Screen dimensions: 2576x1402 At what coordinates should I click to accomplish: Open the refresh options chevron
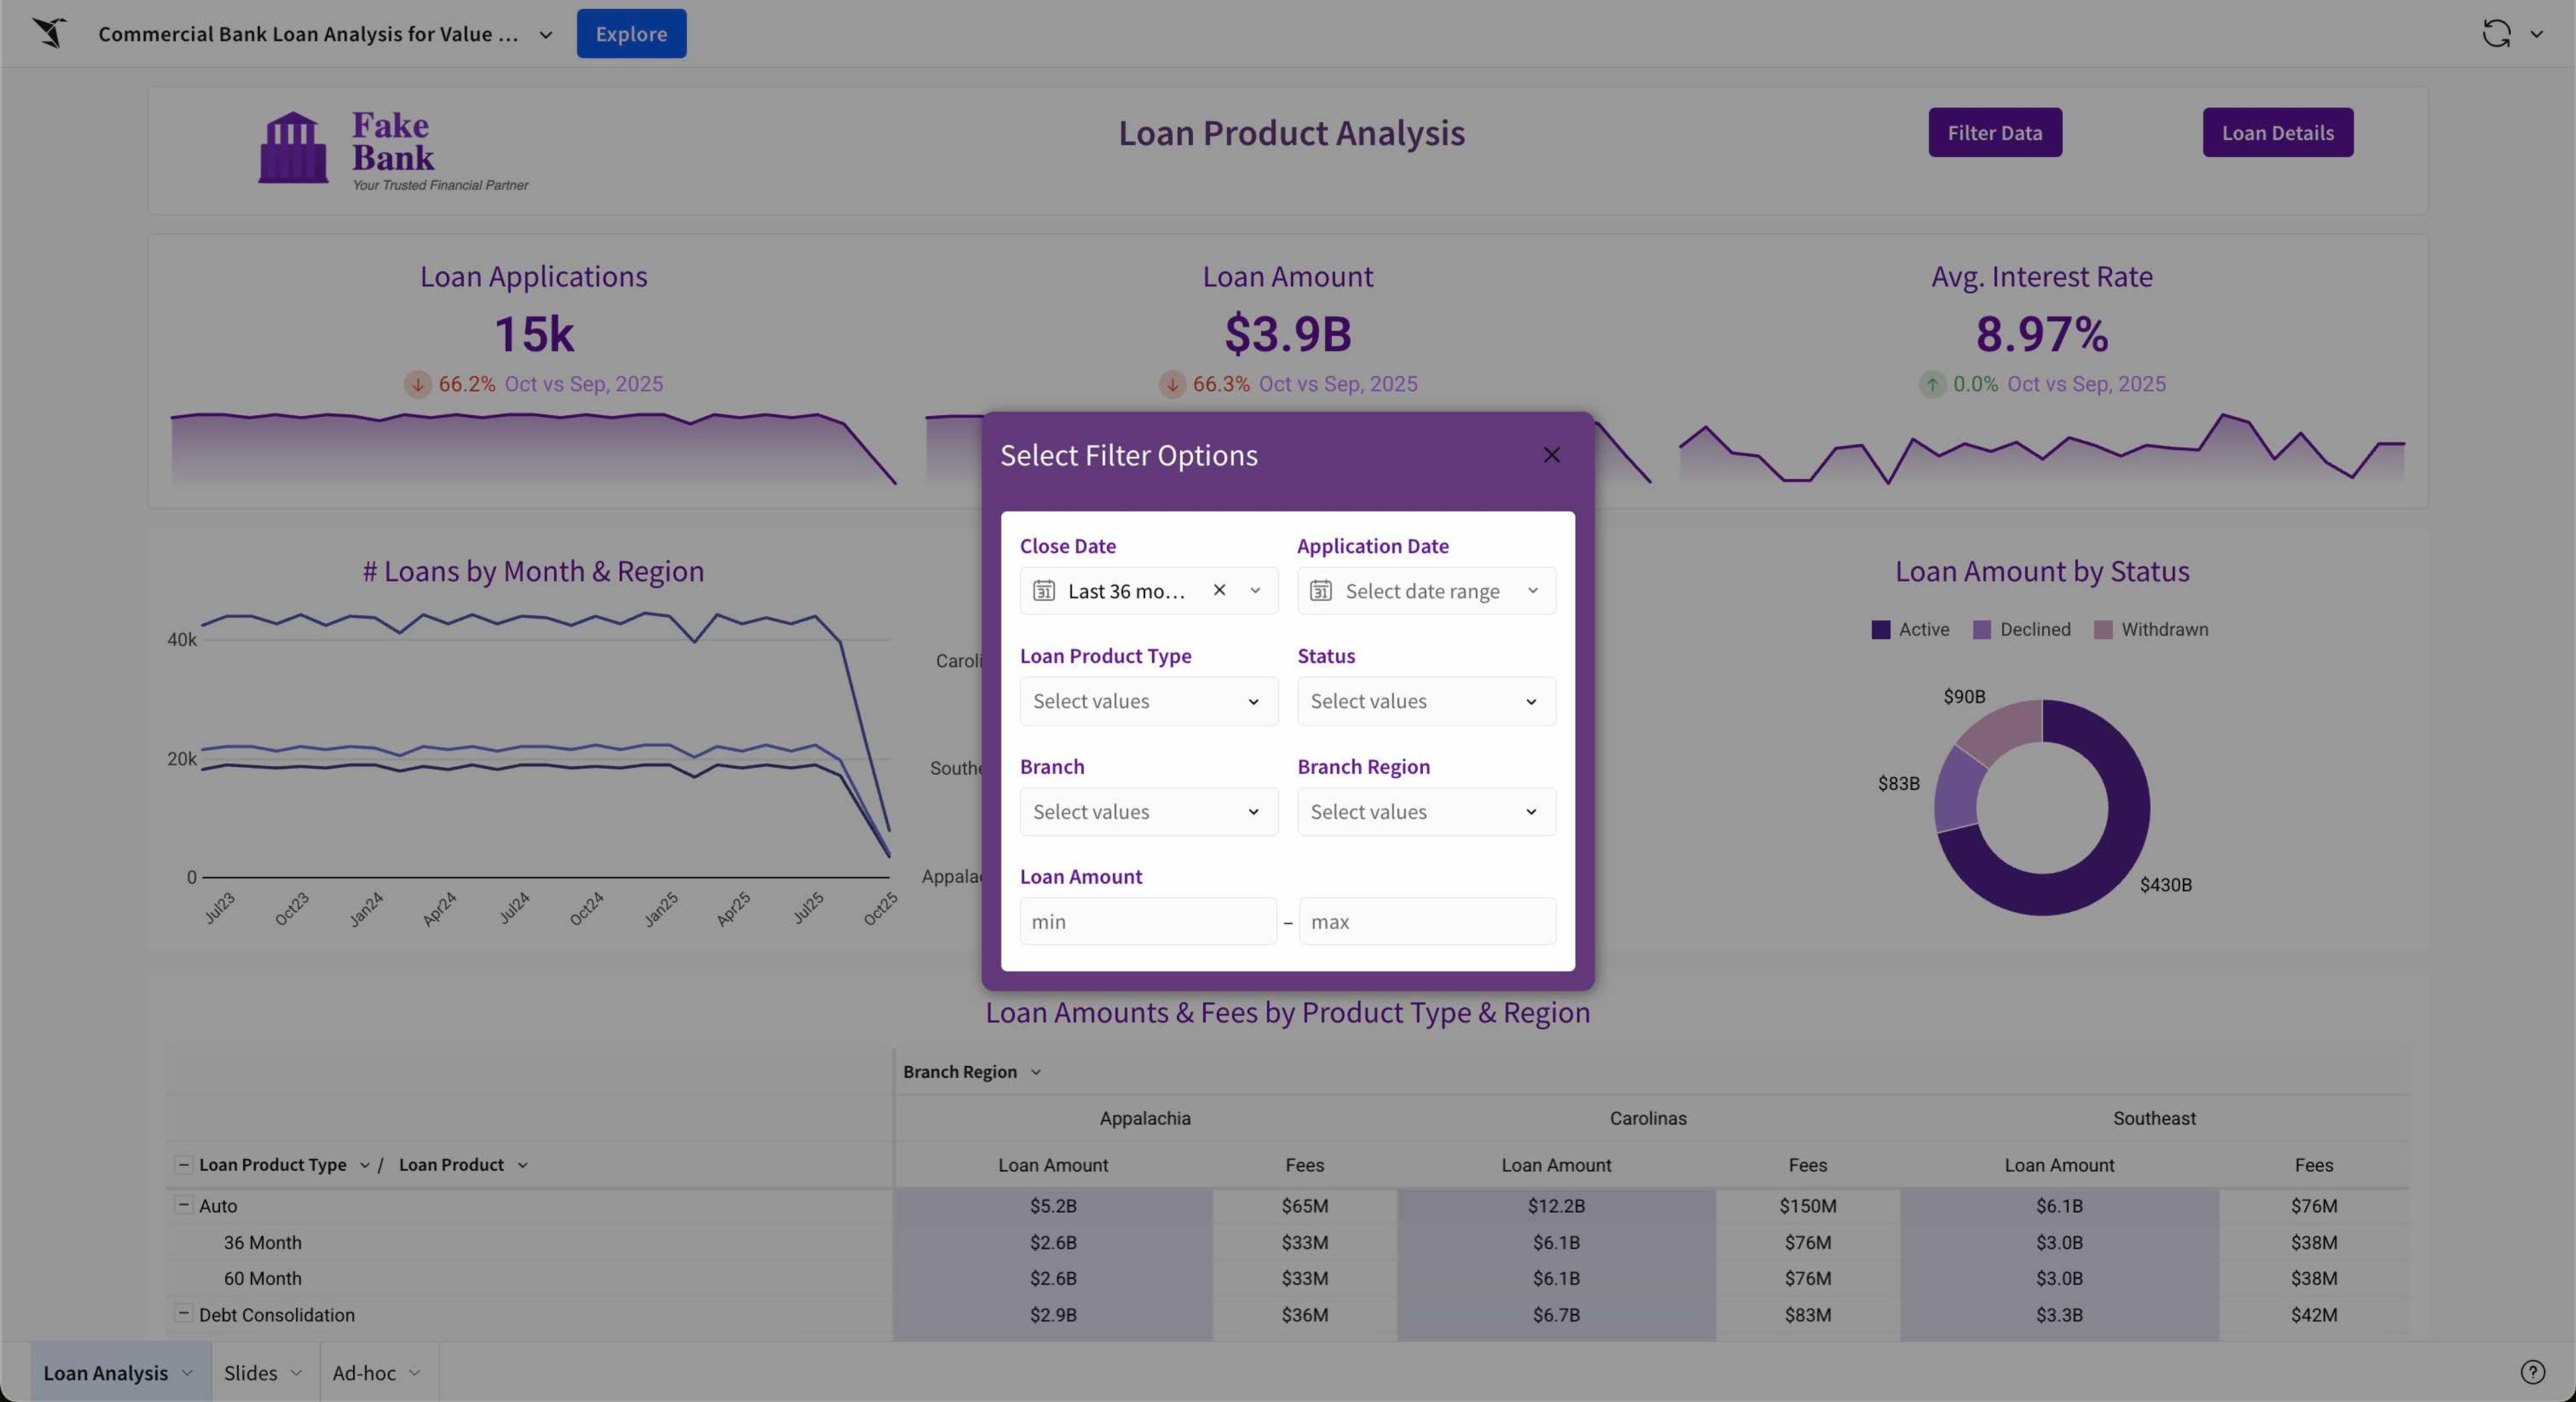pos(2536,34)
